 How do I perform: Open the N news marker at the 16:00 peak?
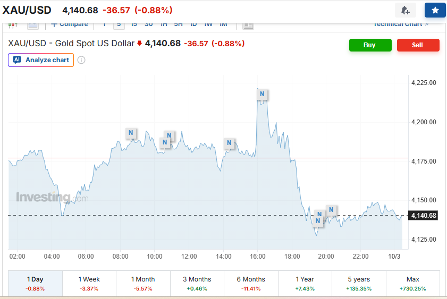pyautogui.click(x=262, y=94)
